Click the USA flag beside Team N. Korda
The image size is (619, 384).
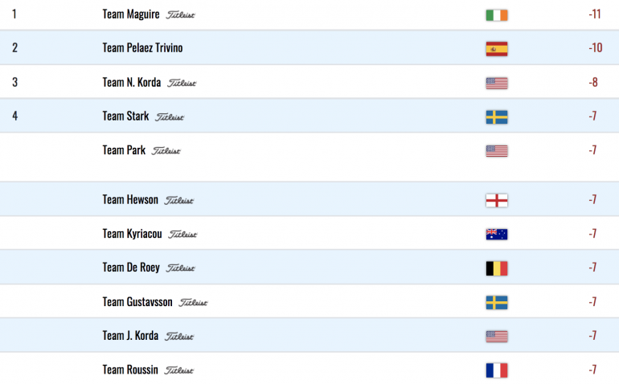coord(497,84)
